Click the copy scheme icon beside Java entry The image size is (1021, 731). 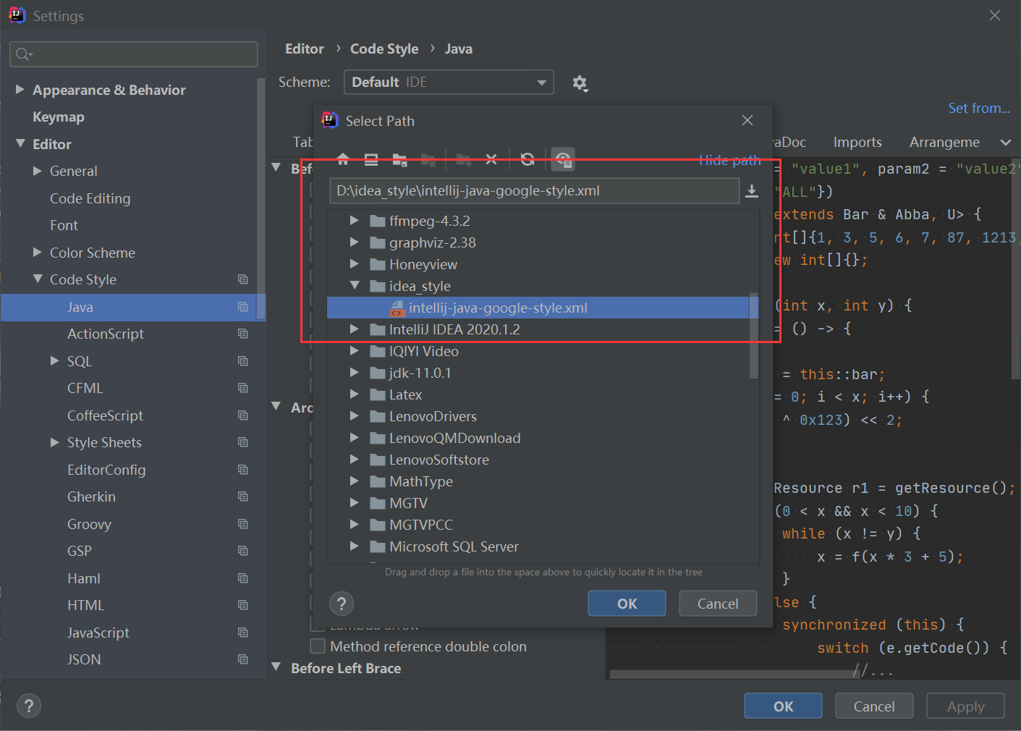click(x=242, y=307)
